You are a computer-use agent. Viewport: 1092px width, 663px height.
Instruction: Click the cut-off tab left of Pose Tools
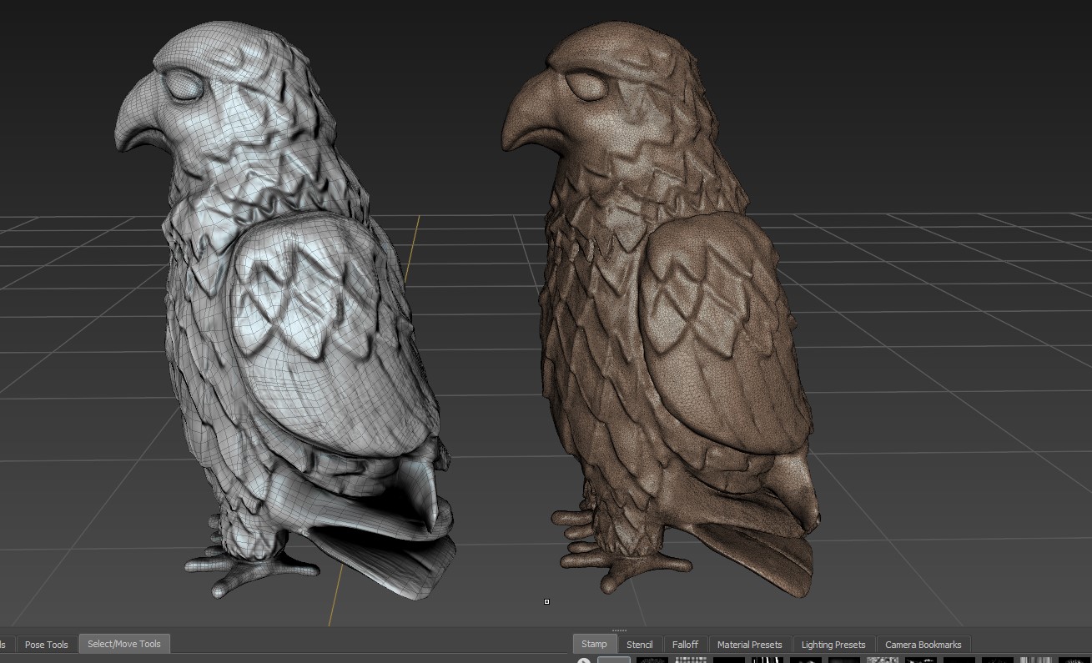[4, 645]
